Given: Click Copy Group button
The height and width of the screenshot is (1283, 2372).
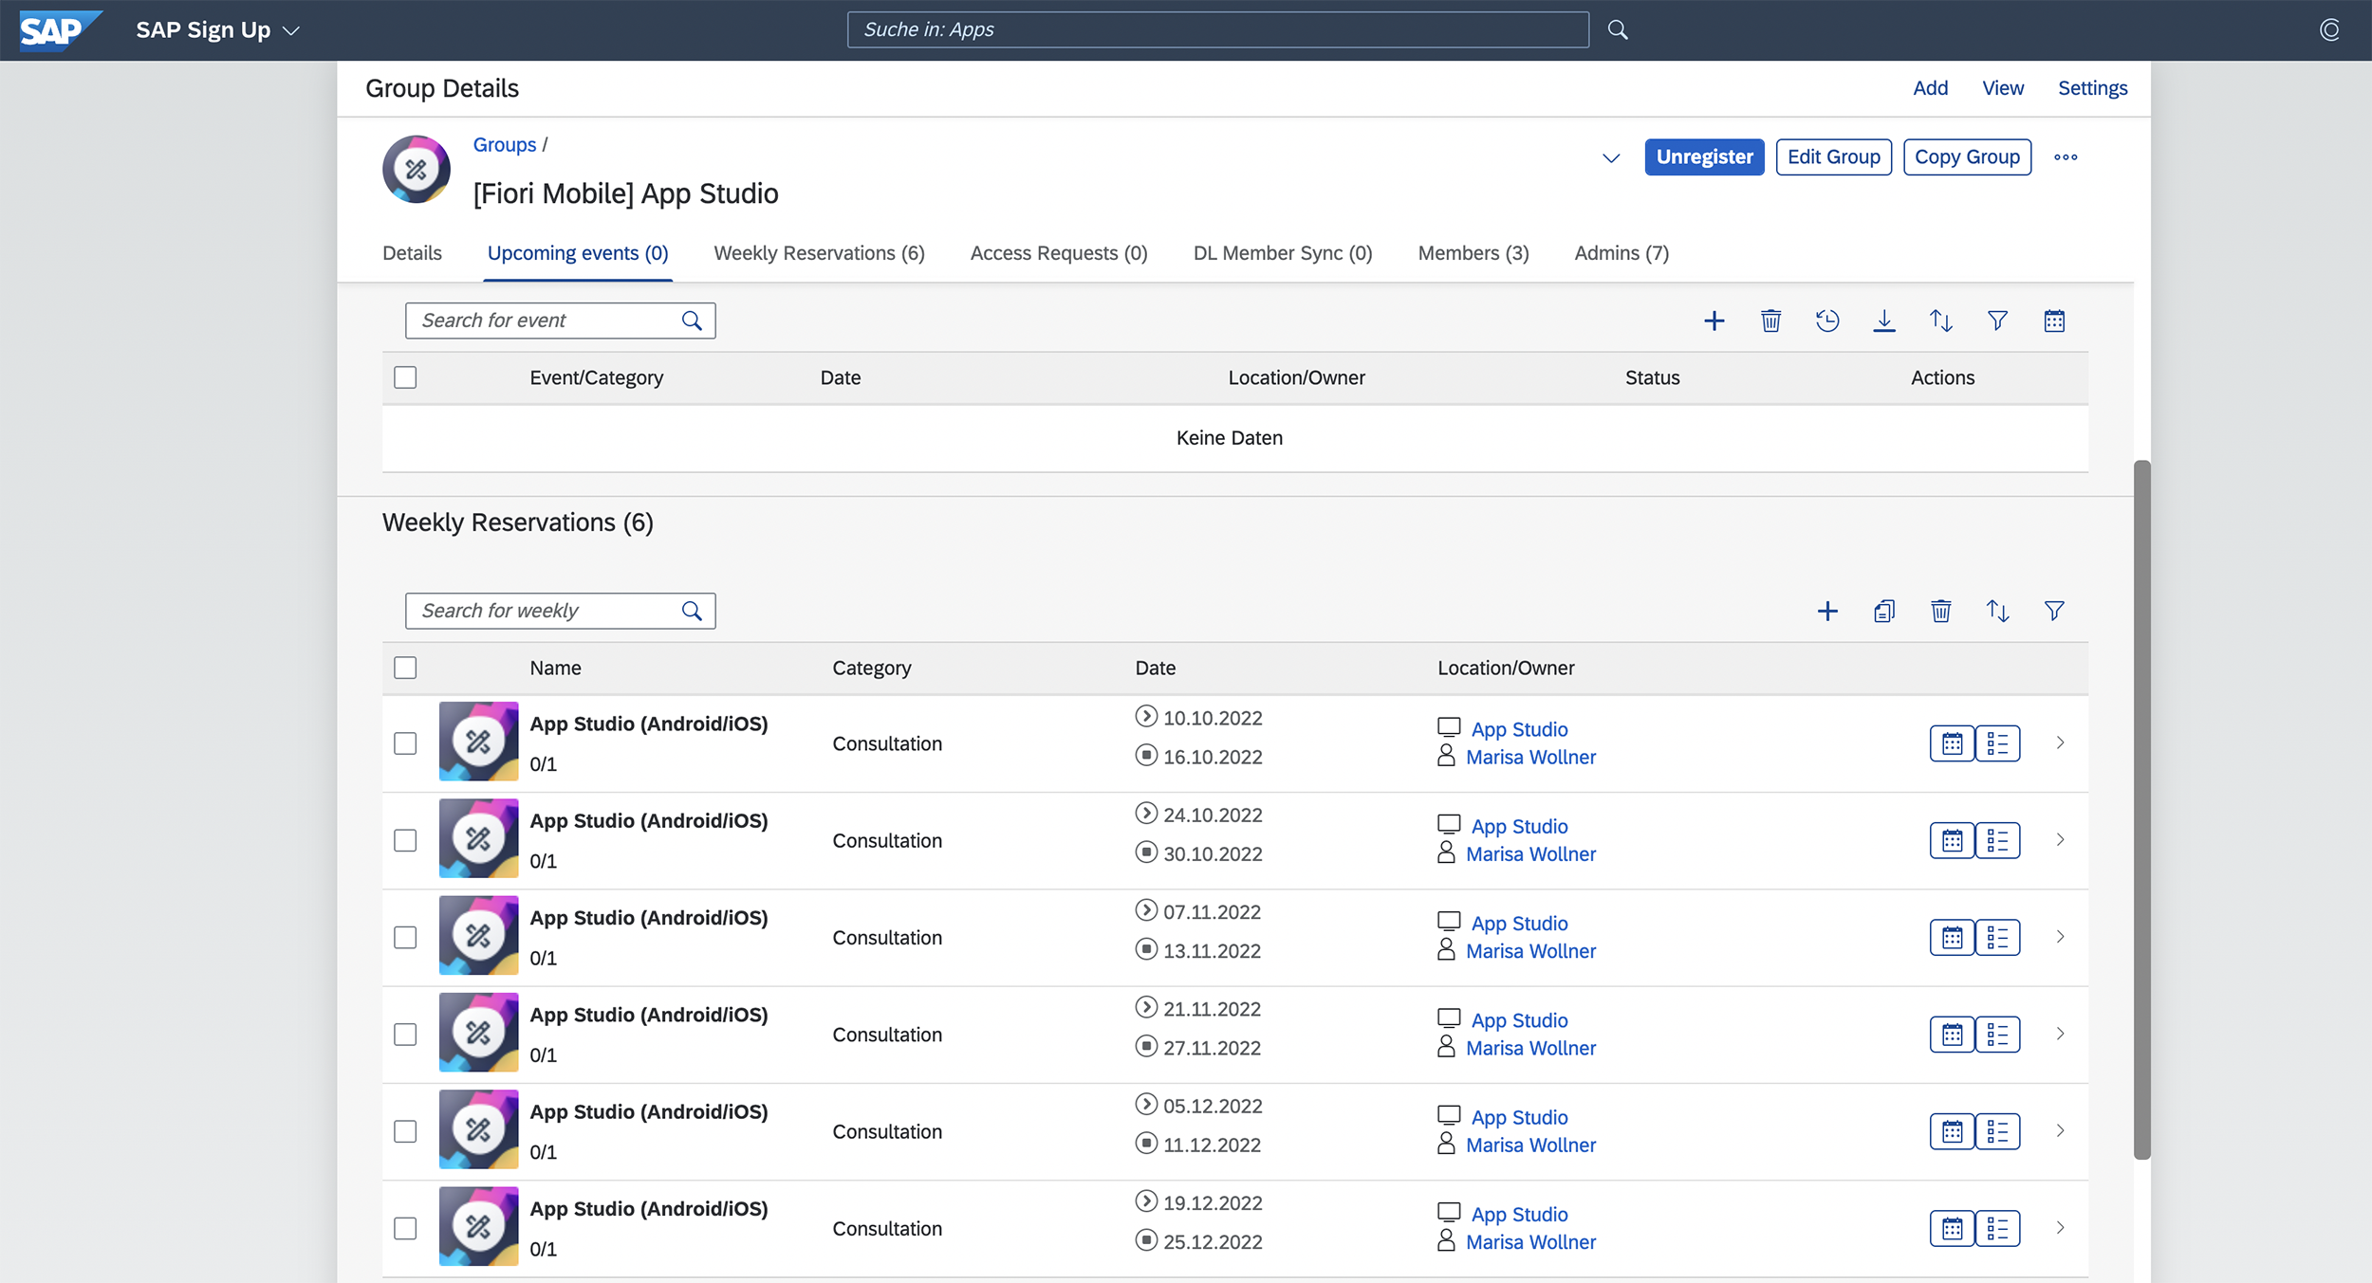Looking at the screenshot, I should (x=1967, y=157).
